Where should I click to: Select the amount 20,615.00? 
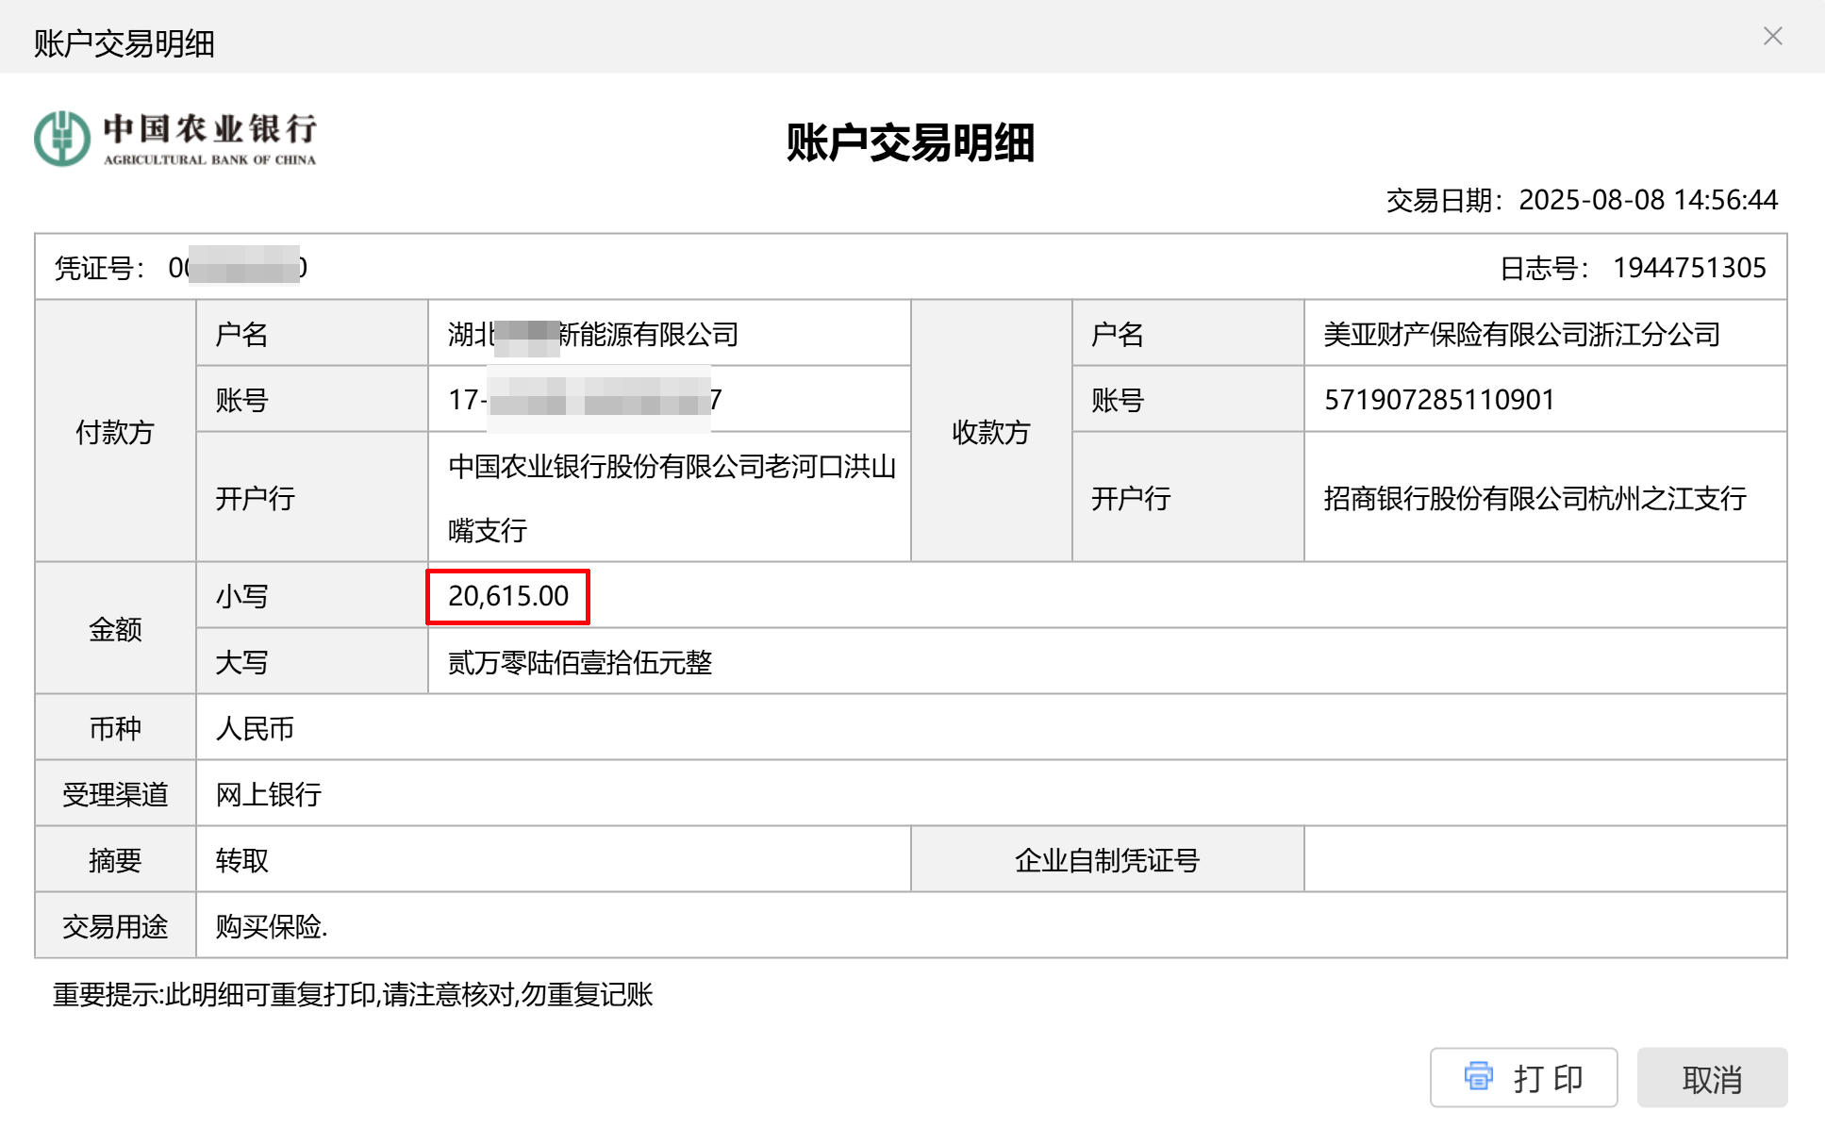click(x=508, y=596)
